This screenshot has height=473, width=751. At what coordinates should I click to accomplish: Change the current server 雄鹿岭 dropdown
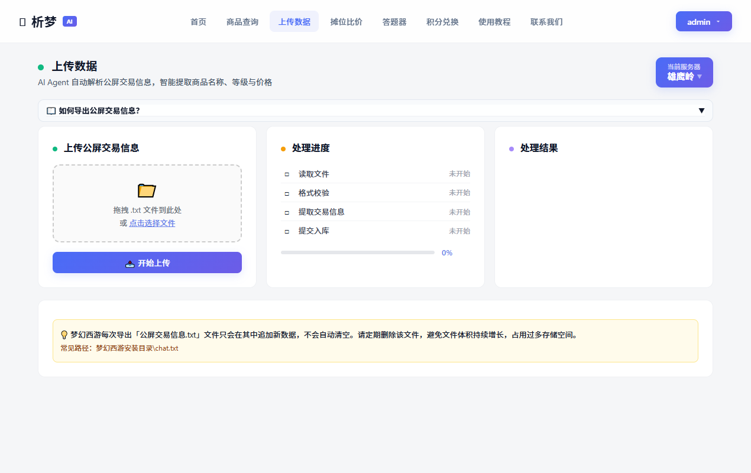click(684, 72)
